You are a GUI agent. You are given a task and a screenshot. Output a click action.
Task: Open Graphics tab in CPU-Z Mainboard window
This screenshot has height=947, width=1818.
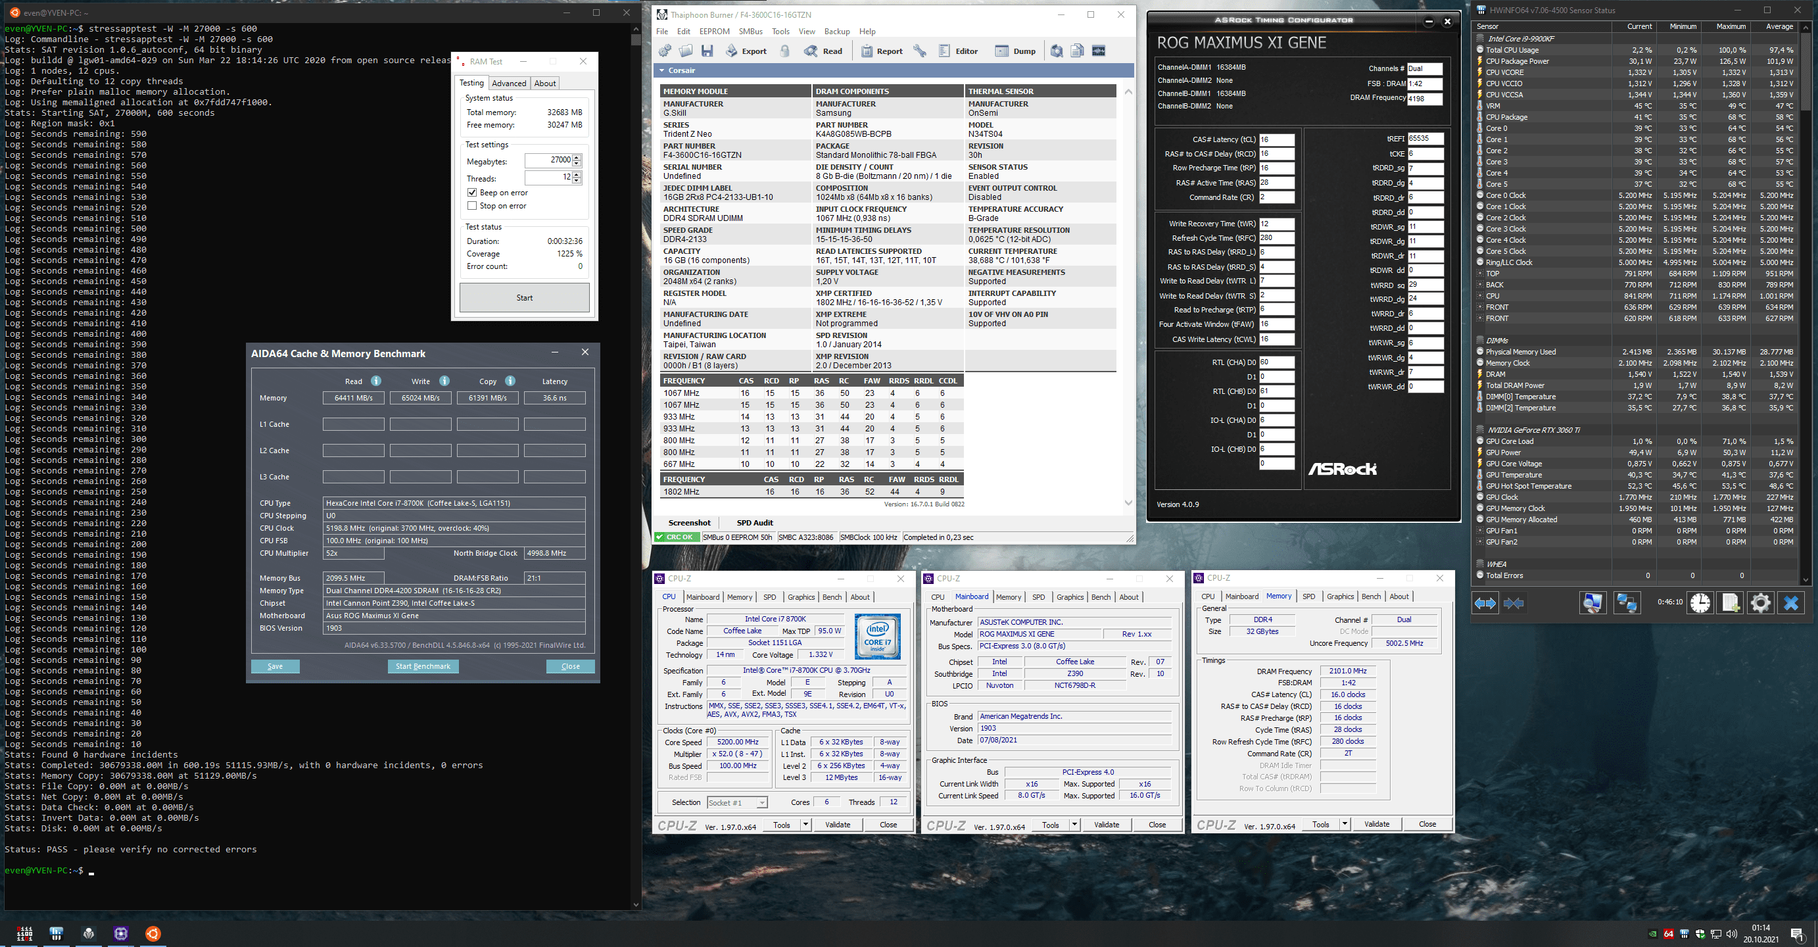(1070, 597)
